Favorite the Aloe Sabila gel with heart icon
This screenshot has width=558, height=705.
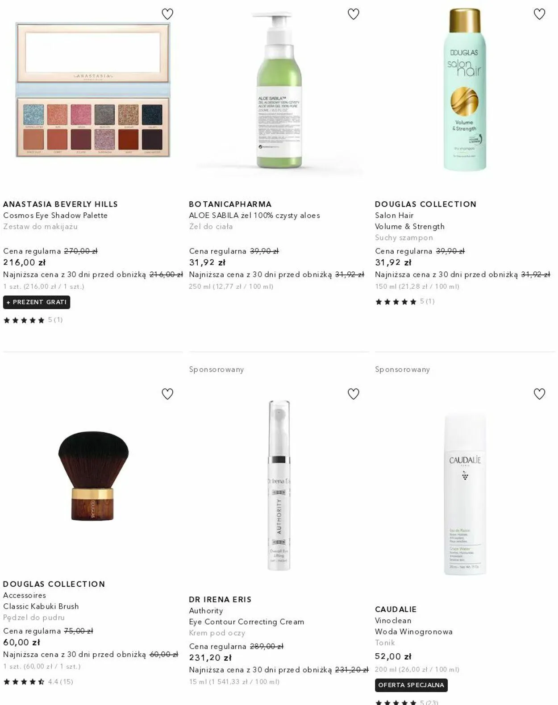coord(354,14)
